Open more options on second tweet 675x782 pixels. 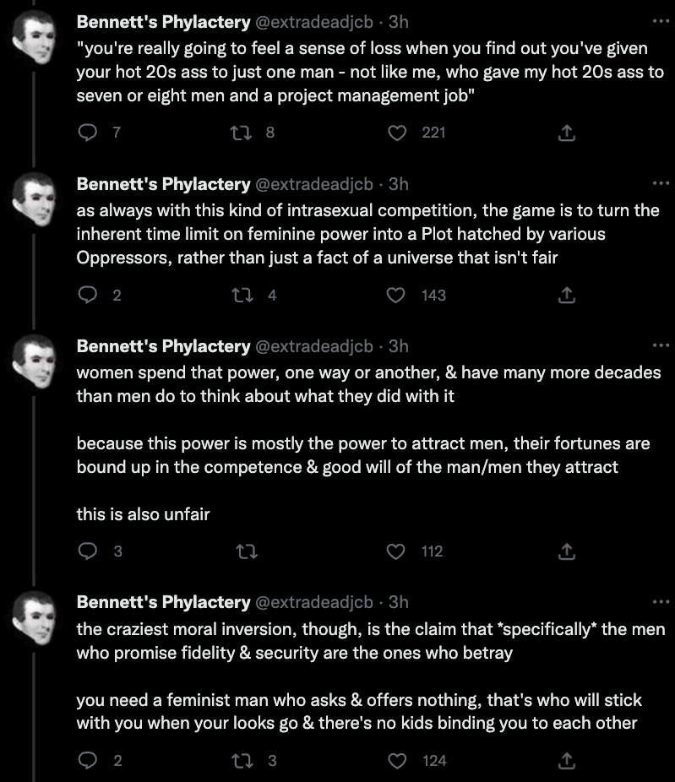pos(661,183)
